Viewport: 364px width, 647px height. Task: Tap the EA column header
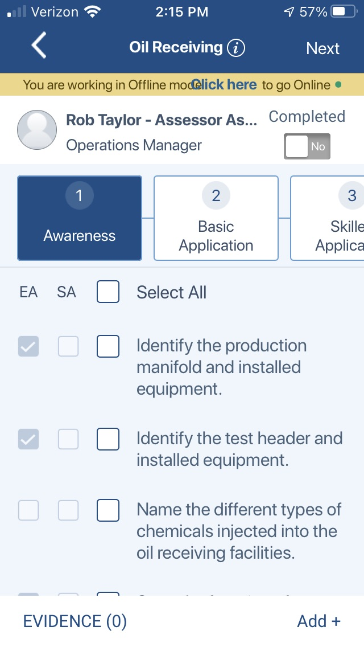[28, 292]
